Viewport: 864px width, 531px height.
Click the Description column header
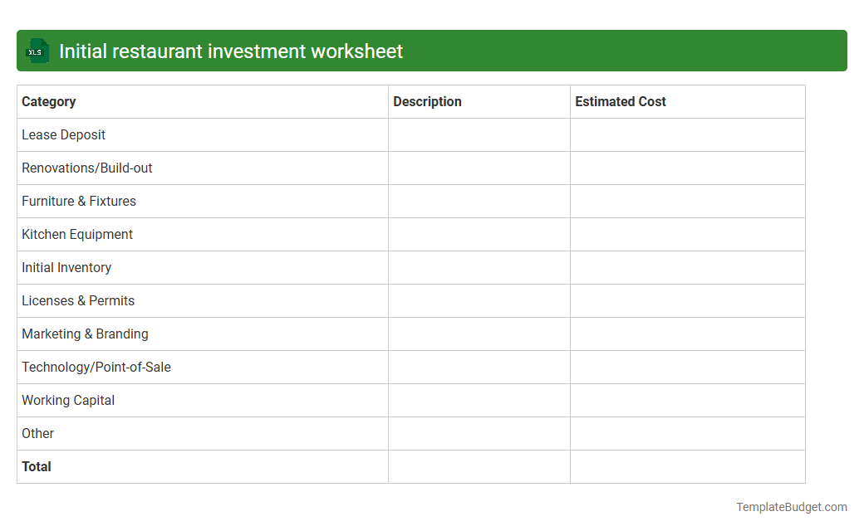pyautogui.click(x=427, y=101)
